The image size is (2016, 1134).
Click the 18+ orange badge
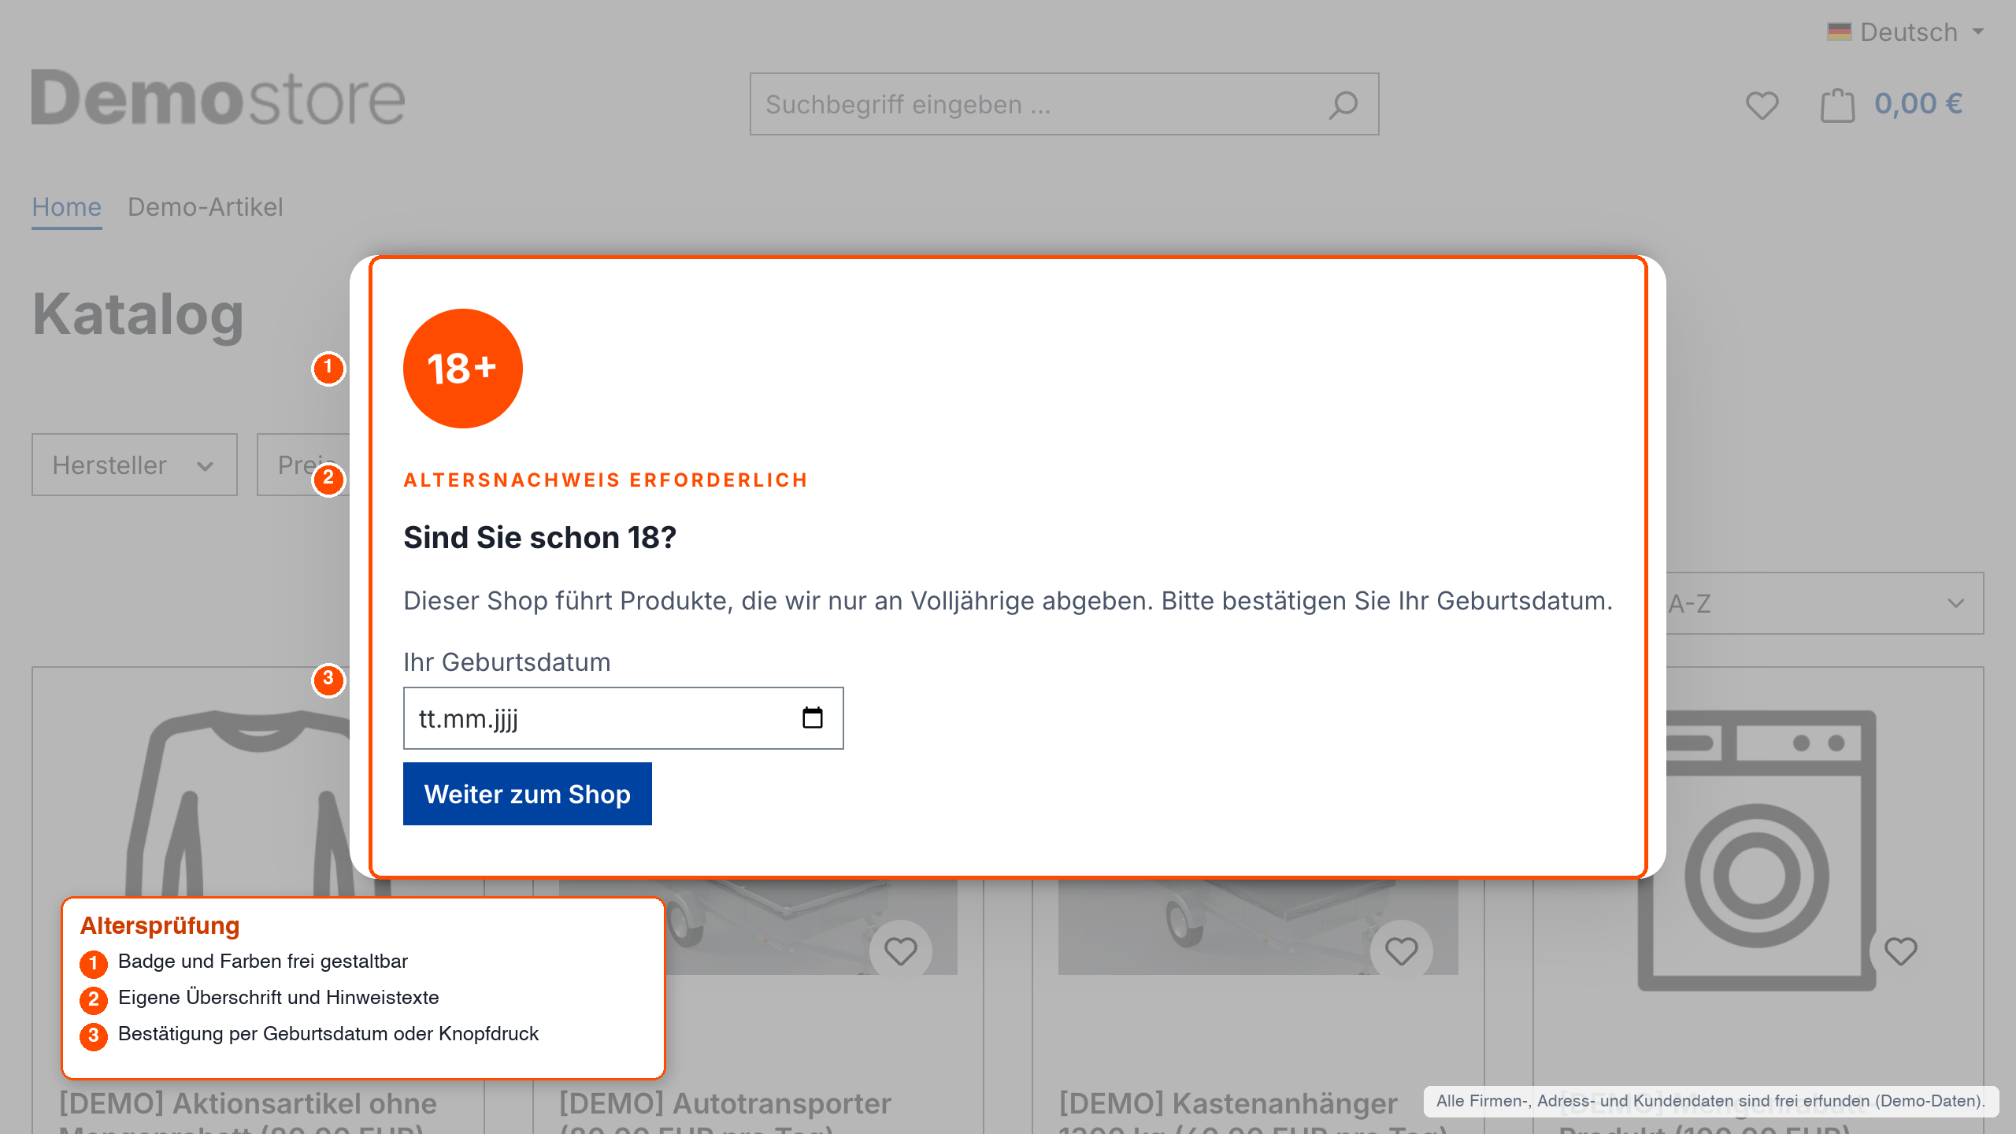coord(462,369)
